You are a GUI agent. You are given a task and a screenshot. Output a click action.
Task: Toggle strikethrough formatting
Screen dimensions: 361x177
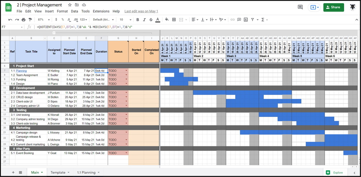click(x=151, y=19)
